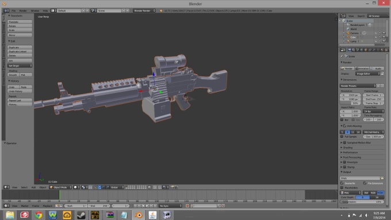Open the timeline editor type icon
The width and height of the screenshot is (391, 220).
(6, 206)
